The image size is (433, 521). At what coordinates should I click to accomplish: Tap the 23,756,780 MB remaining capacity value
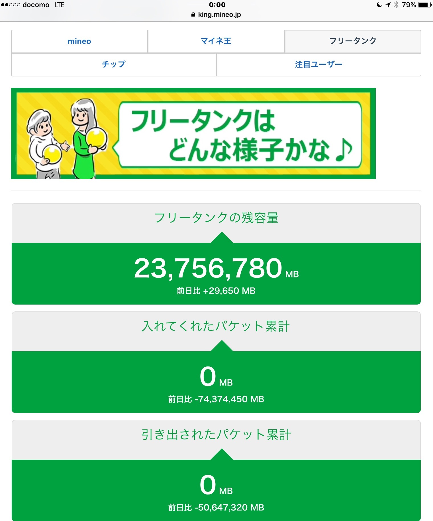(x=209, y=268)
